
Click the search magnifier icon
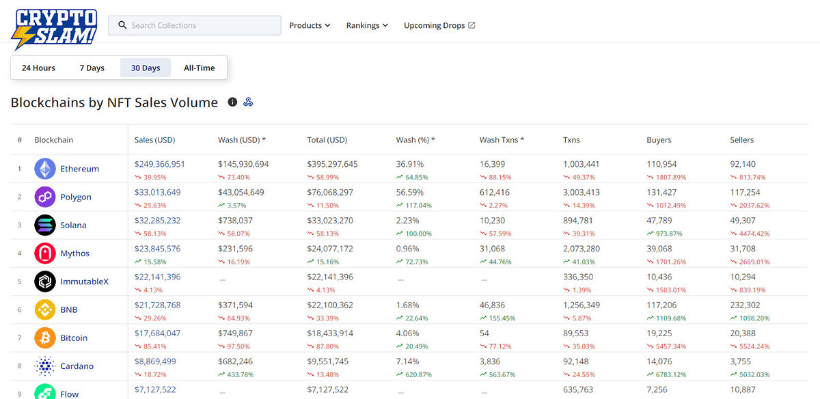pyautogui.click(x=122, y=25)
